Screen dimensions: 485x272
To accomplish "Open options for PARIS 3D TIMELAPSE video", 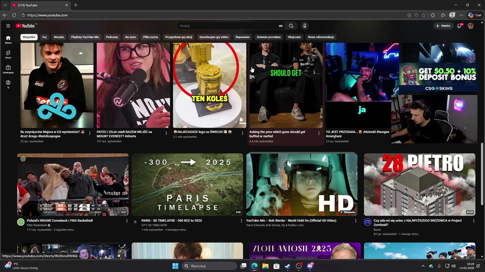I will click(241, 221).
